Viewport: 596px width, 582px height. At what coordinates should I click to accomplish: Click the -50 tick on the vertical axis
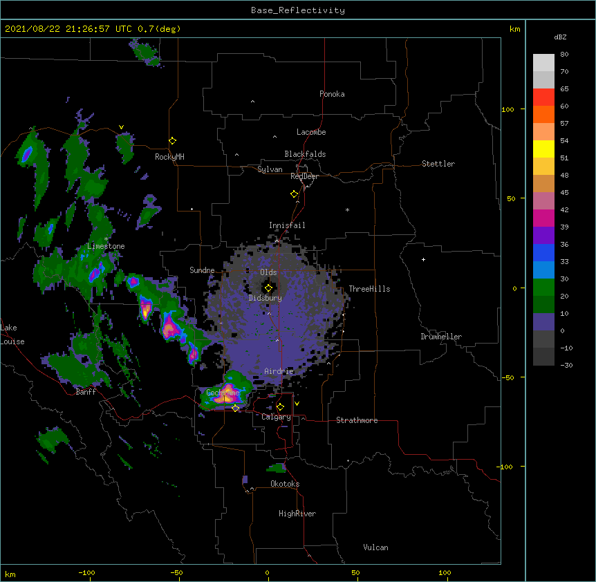pos(507,377)
